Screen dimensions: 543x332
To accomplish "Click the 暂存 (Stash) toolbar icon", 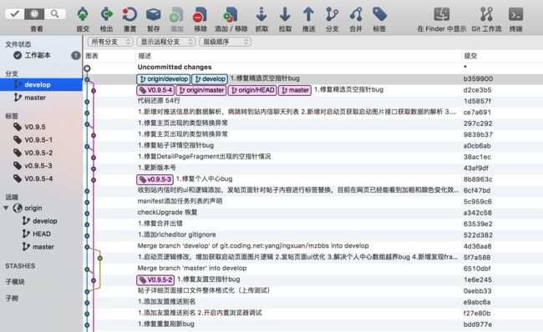I will point(154,15).
